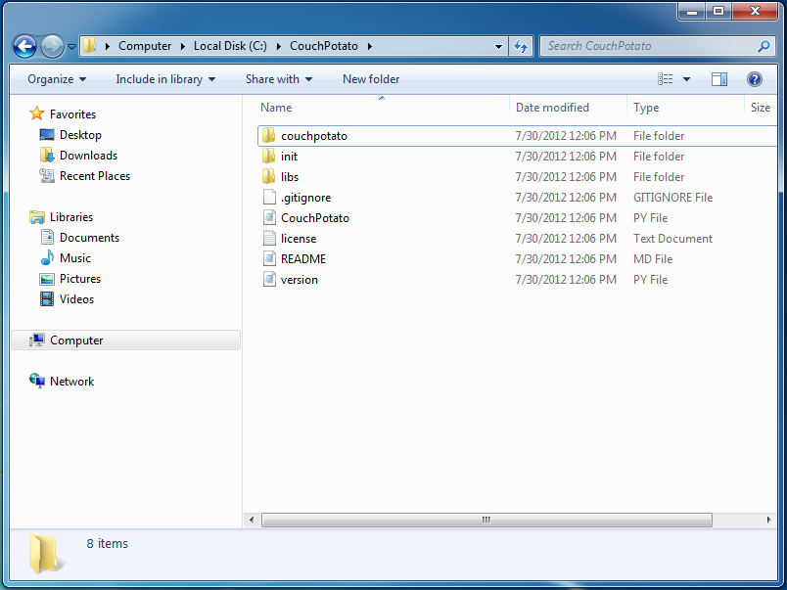This screenshot has height=590, width=787.
Task: Select the version PY file icon
Action: (269, 280)
